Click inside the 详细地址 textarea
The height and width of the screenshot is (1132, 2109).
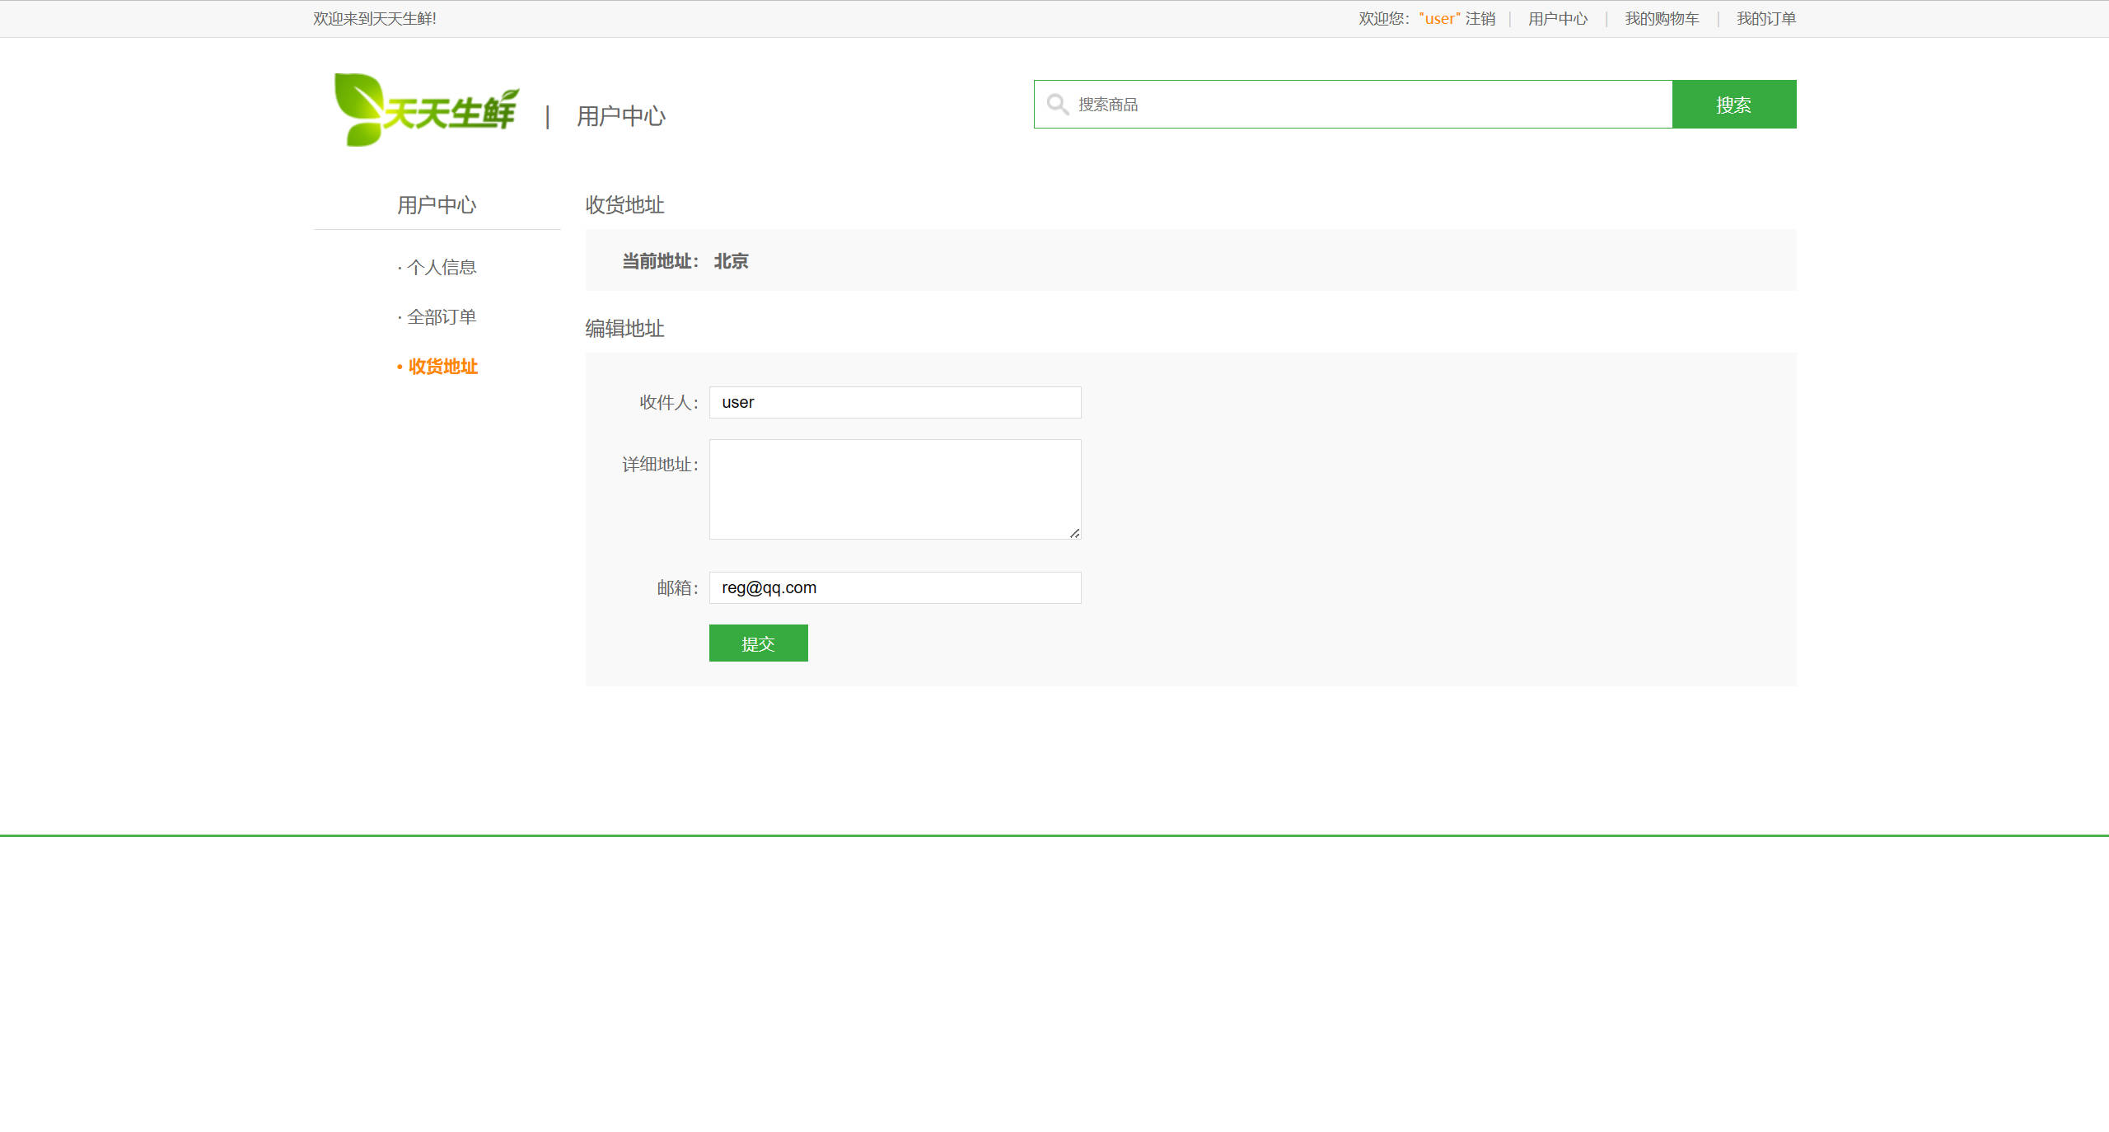coord(895,489)
